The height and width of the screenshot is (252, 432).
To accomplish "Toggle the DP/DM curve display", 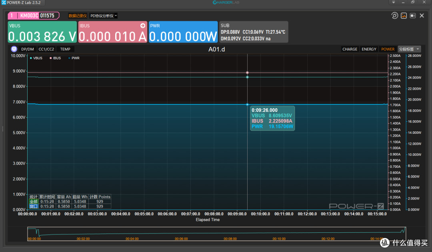I will click(28, 49).
